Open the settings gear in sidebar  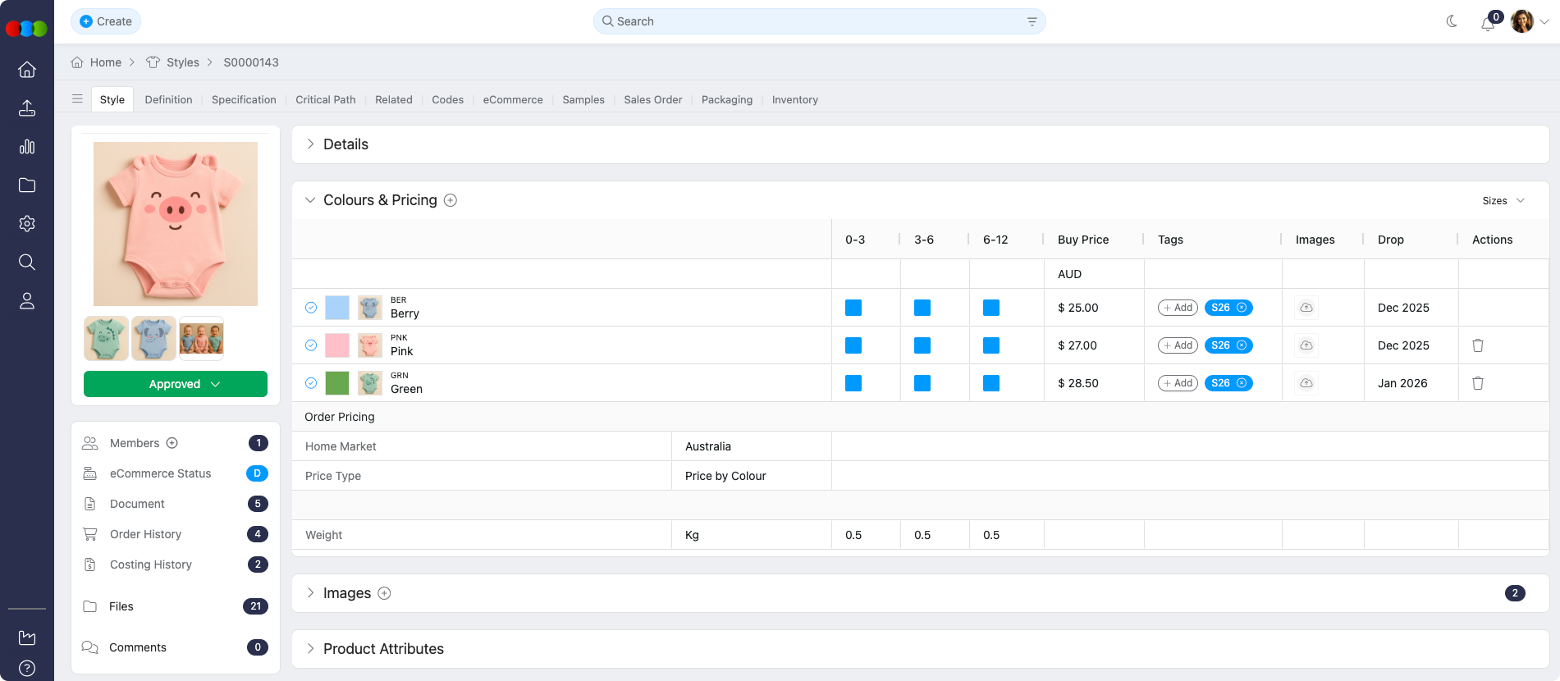coord(27,223)
